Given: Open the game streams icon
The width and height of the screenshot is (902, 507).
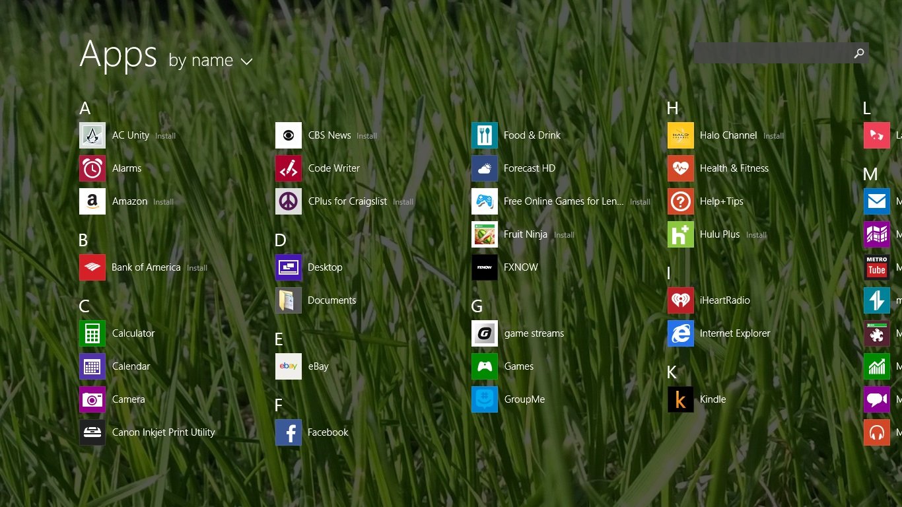Looking at the screenshot, I should pos(485,333).
